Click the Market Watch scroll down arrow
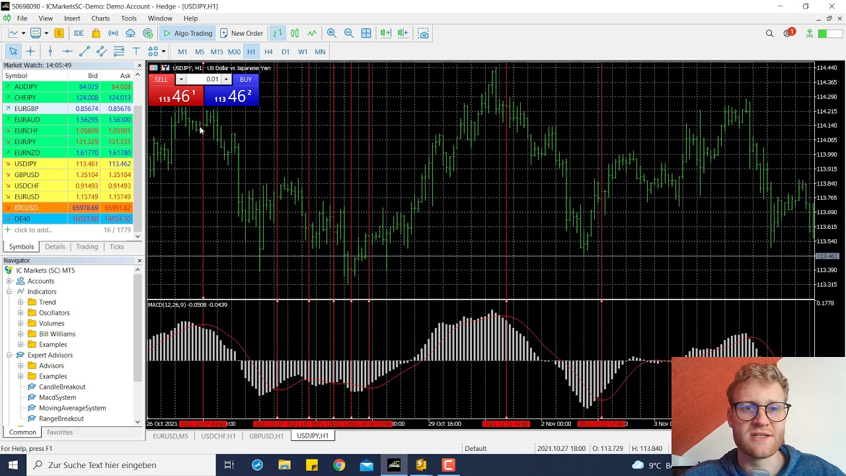This screenshot has height=476, width=846. click(137, 236)
